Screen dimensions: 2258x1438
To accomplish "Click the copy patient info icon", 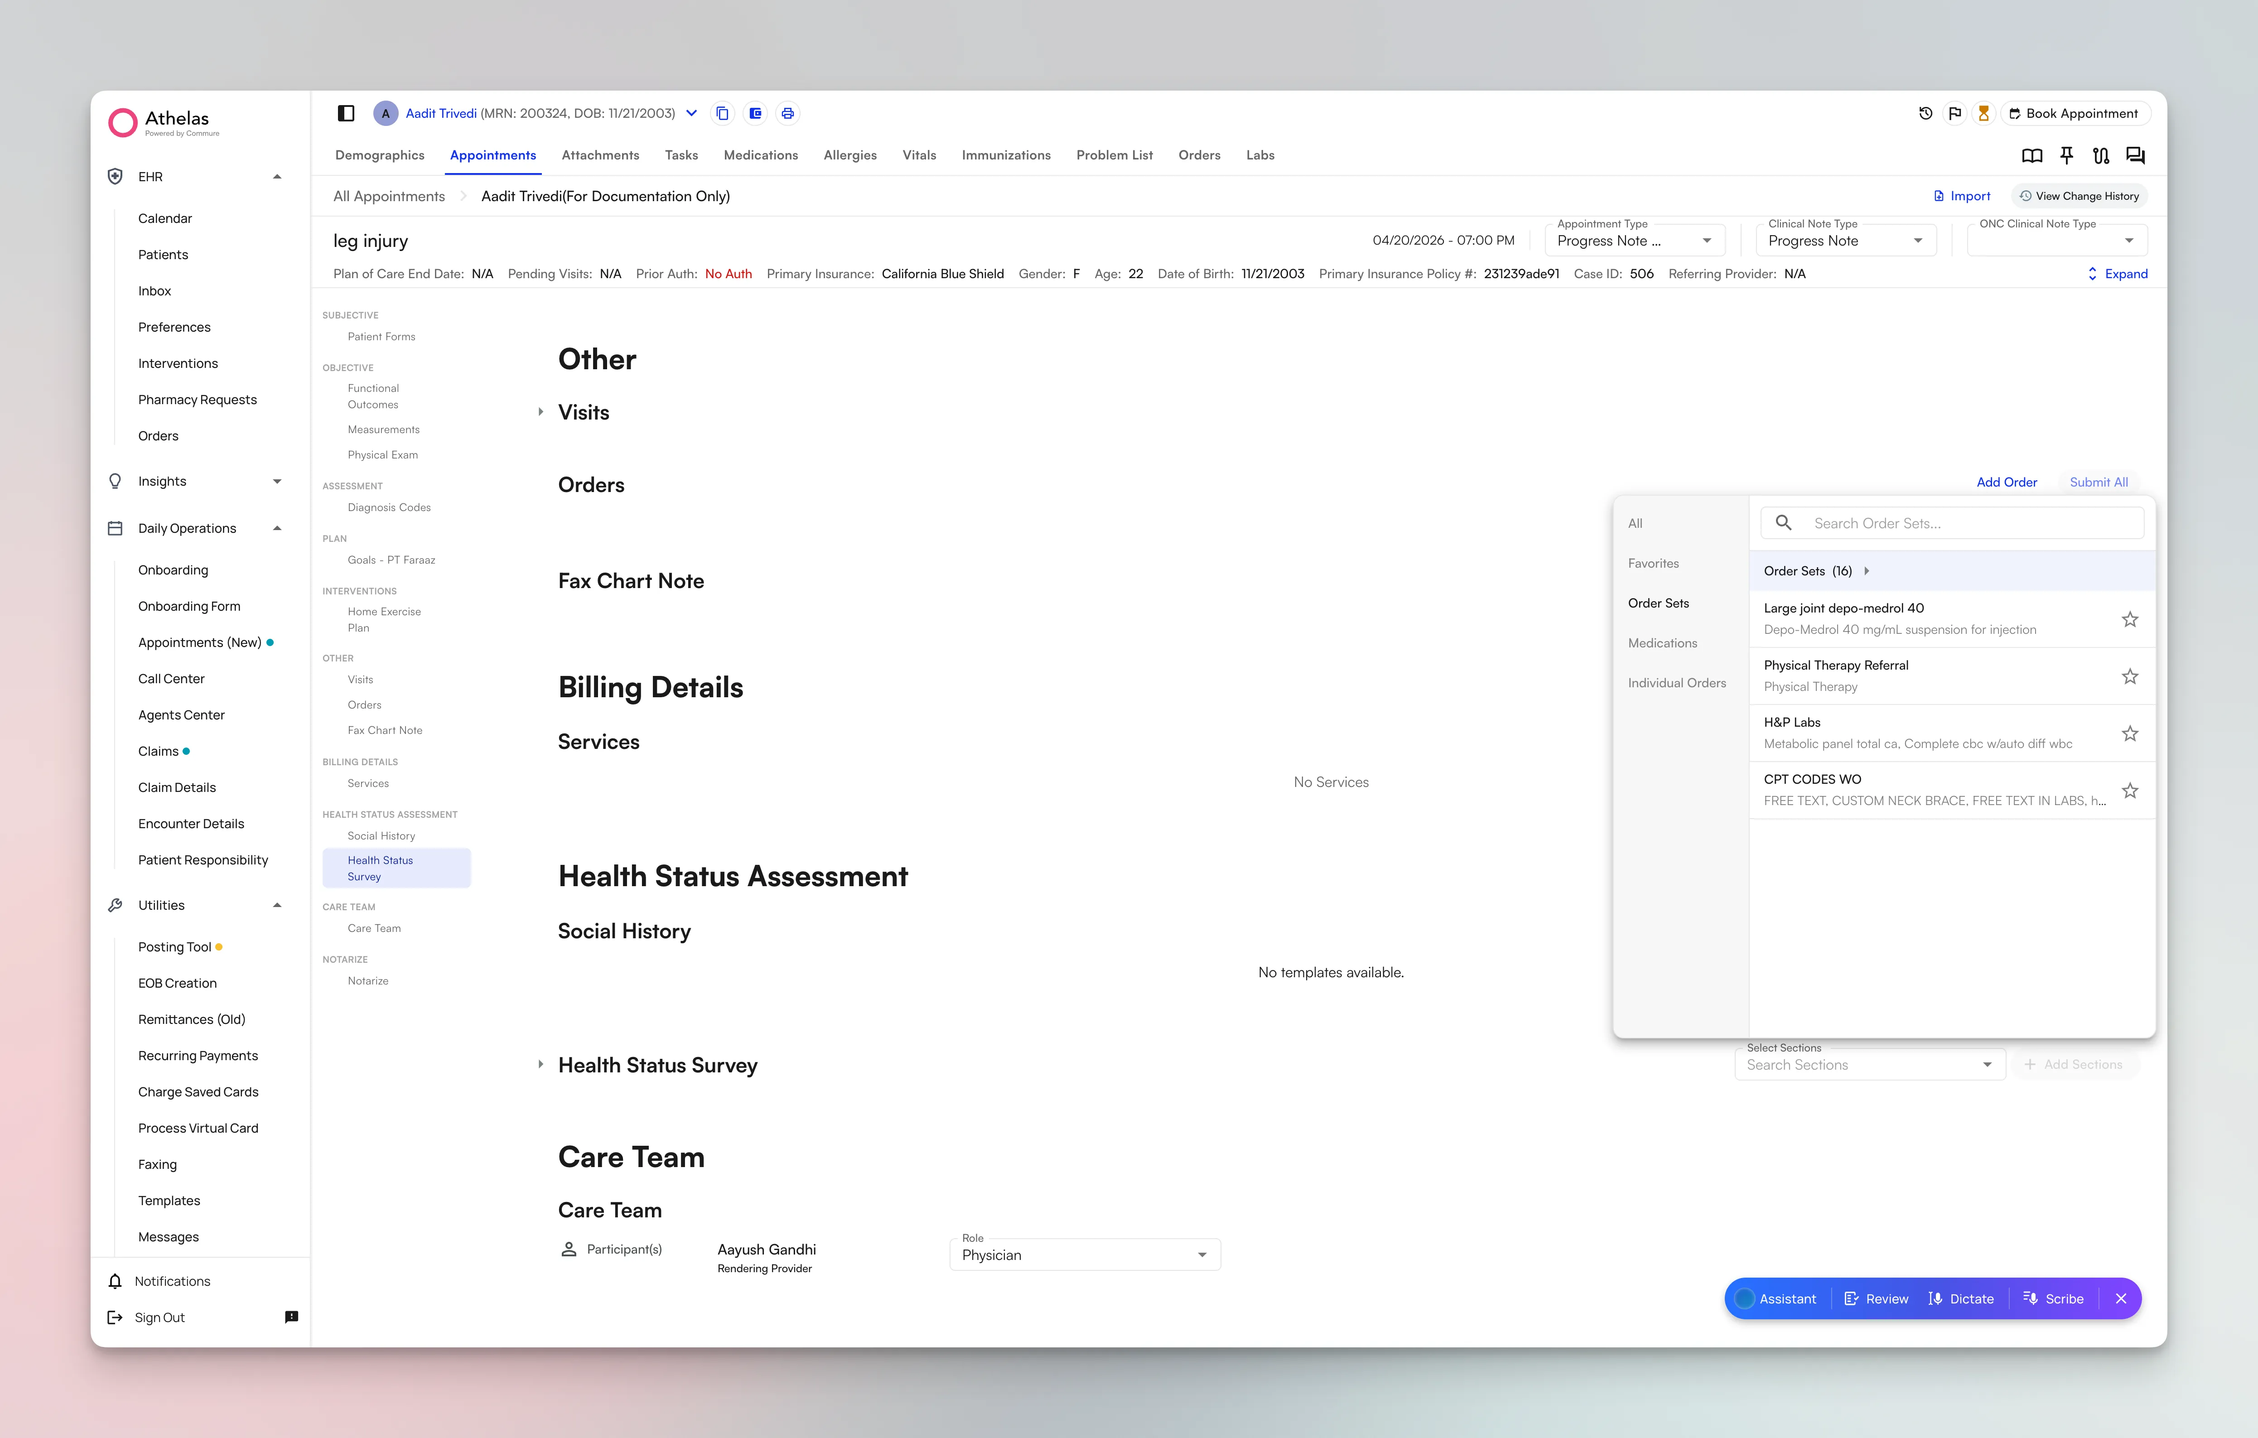I will (x=722, y=113).
